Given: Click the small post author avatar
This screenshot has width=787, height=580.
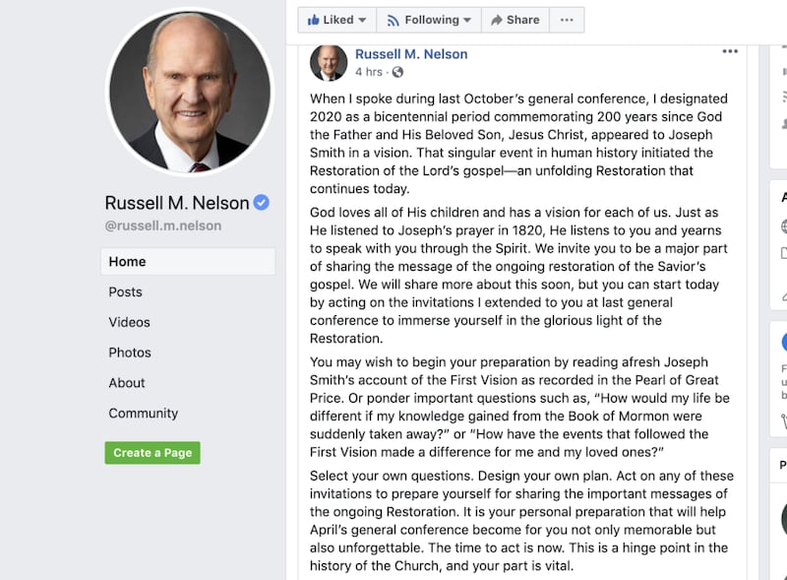Looking at the screenshot, I should tap(329, 62).
